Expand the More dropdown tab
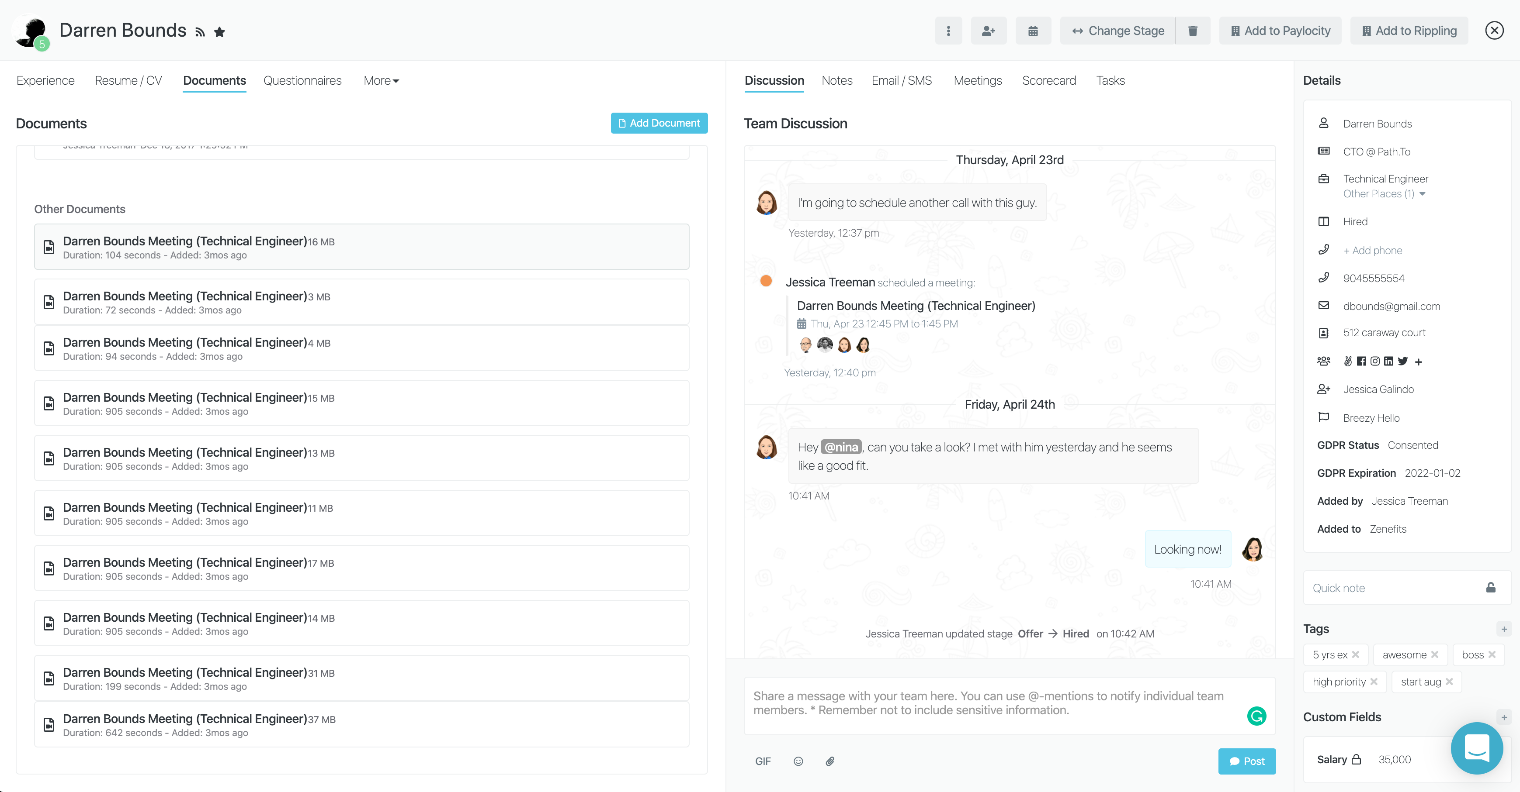This screenshot has height=792, width=1520. click(x=381, y=81)
